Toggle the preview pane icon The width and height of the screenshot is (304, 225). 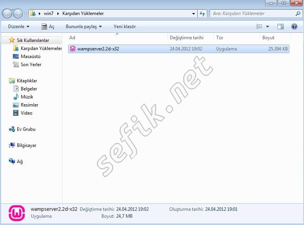[280, 27]
